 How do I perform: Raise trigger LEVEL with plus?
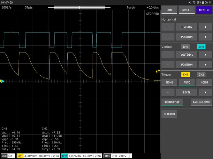(x=205, y=92)
